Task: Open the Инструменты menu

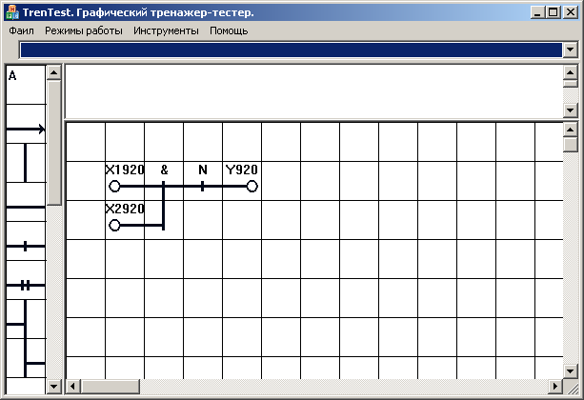Action: [x=166, y=30]
